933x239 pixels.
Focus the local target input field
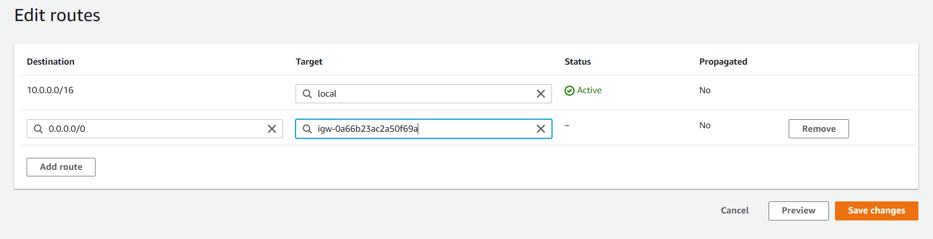(x=424, y=94)
